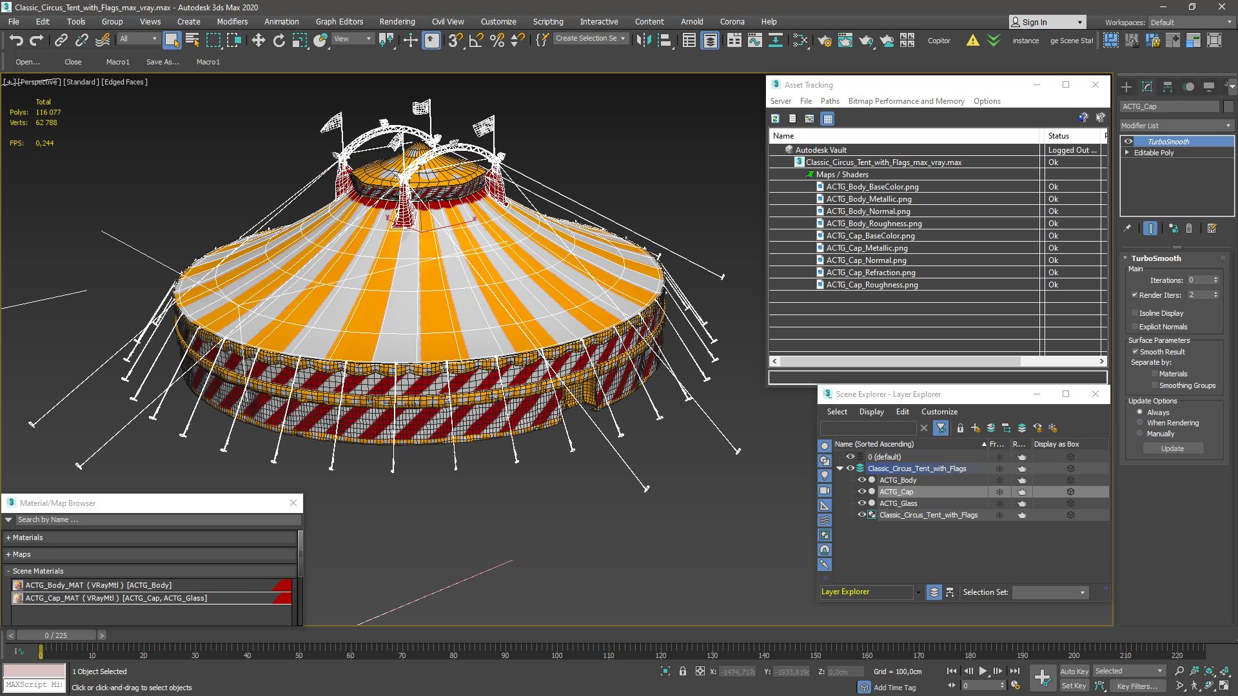Enable the Isoline Display checkbox
The image size is (1238, 696).
[1135, 313]
